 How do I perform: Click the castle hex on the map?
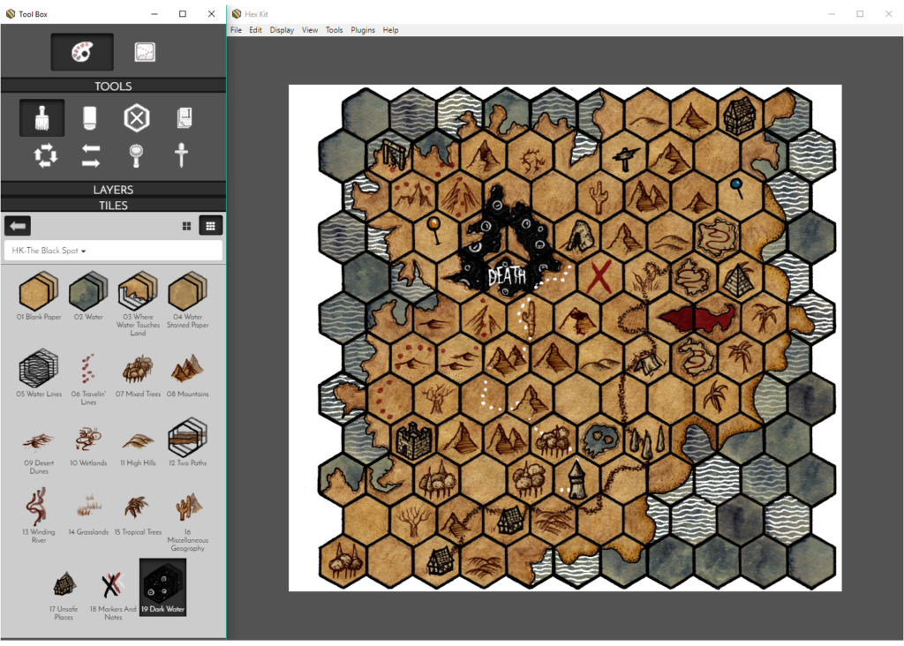point(414,441)
